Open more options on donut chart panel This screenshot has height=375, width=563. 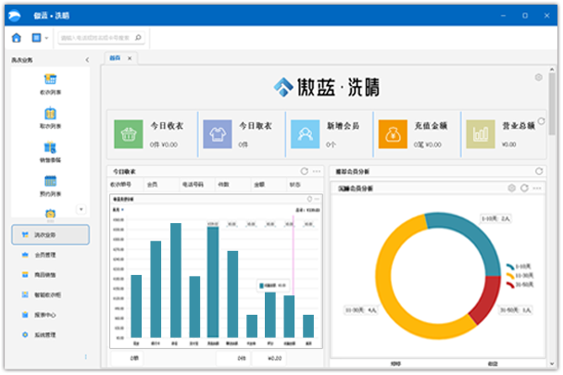[x=537, y=188]
